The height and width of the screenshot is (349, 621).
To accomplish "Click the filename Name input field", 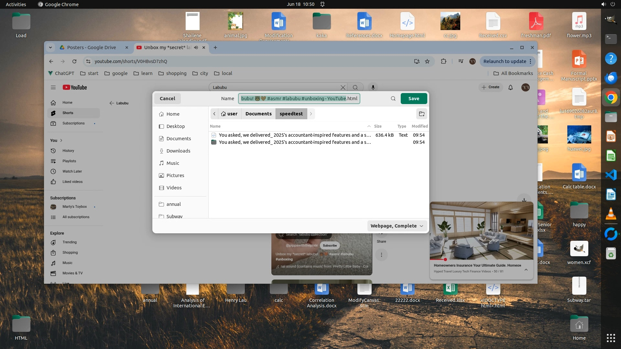I will click(x=299, y=99).
